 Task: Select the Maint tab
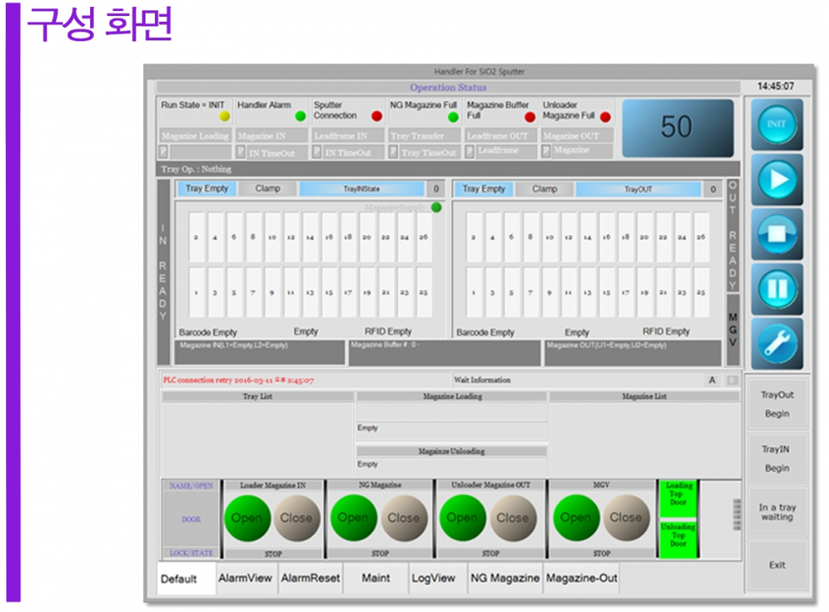375,578
